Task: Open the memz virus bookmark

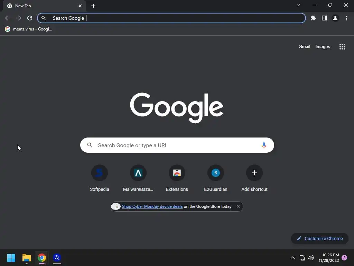Action: coord(28,29)
